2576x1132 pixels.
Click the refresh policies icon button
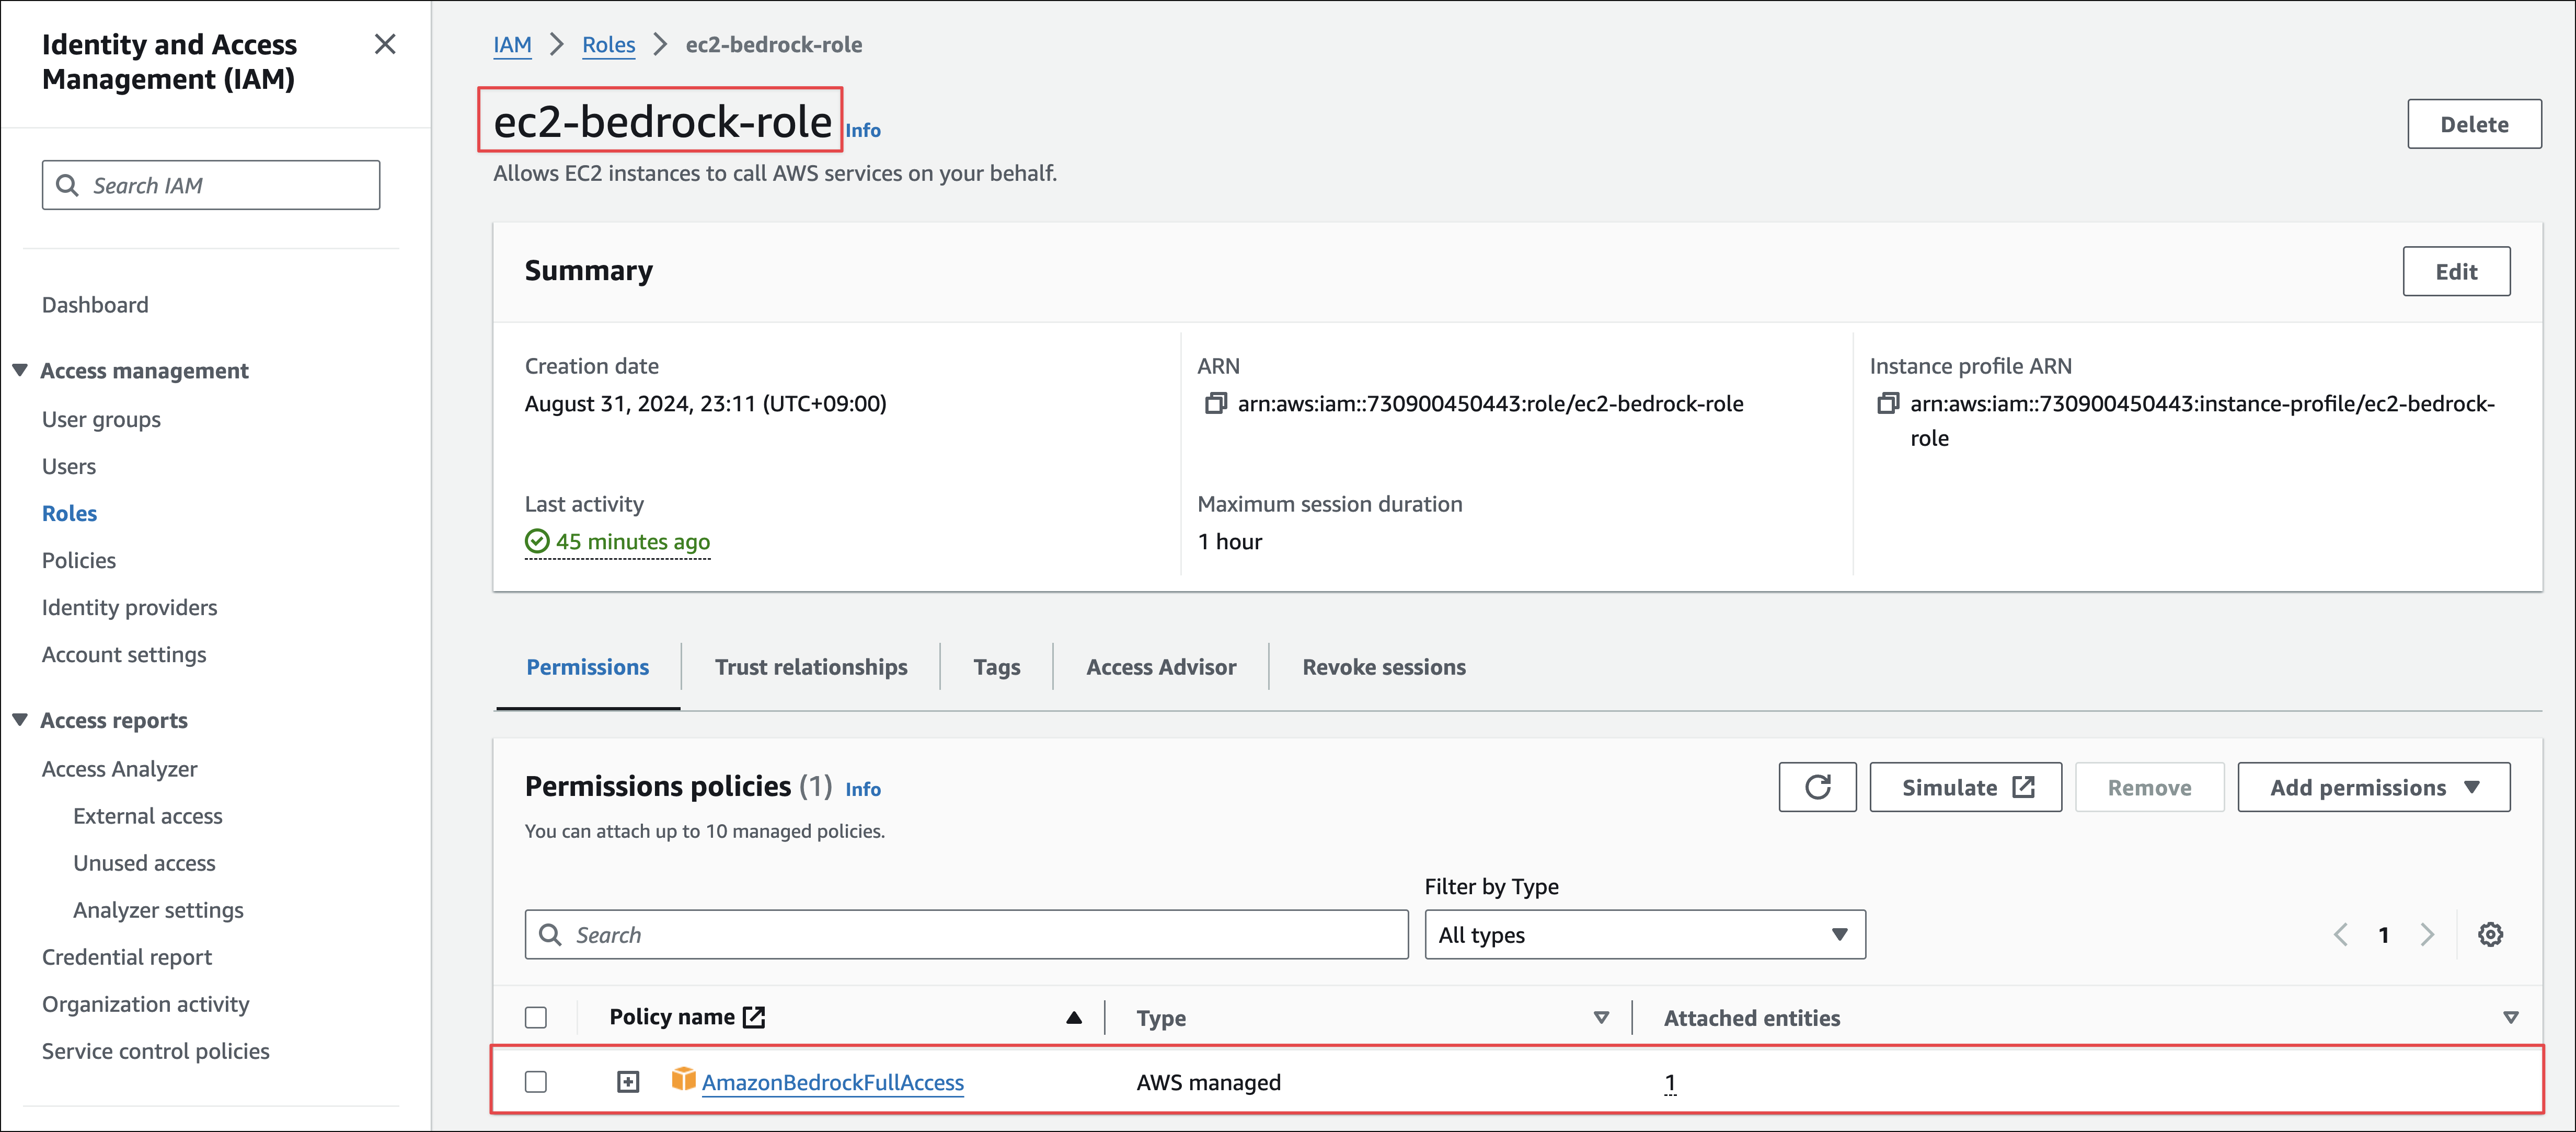(x=1816, y=787)
